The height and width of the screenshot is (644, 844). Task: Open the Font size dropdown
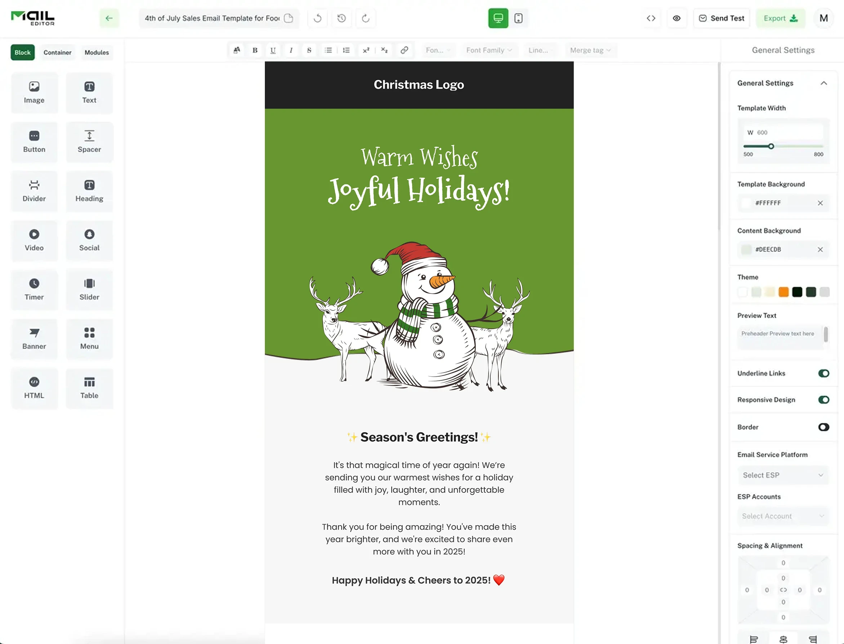pos(438,50)
